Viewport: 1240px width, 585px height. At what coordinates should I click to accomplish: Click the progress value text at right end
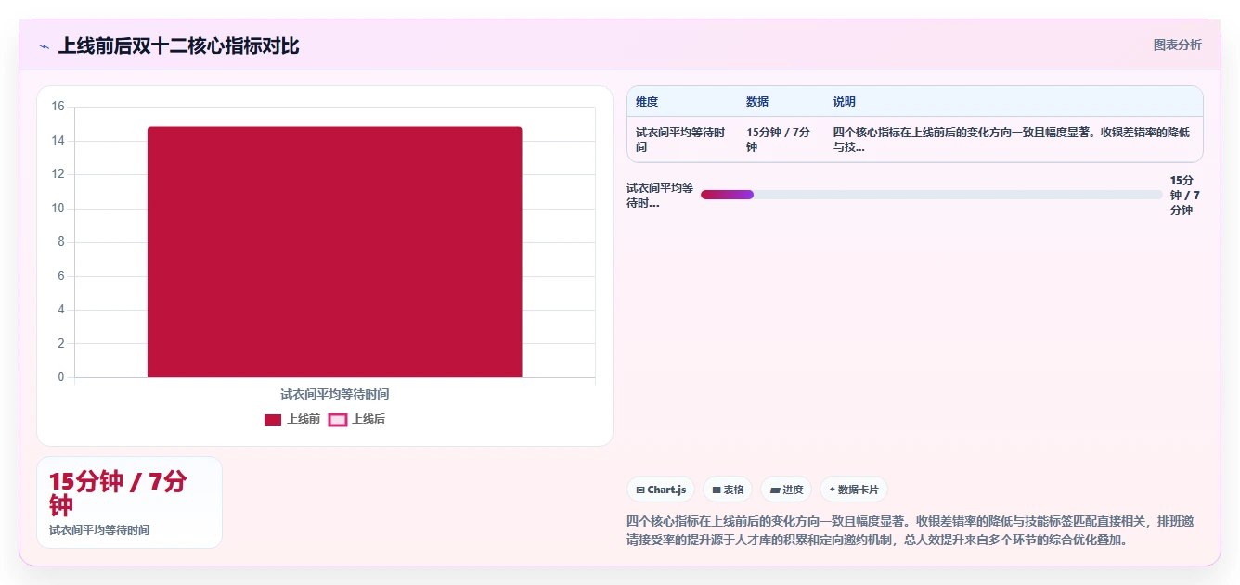(1185, 196)
